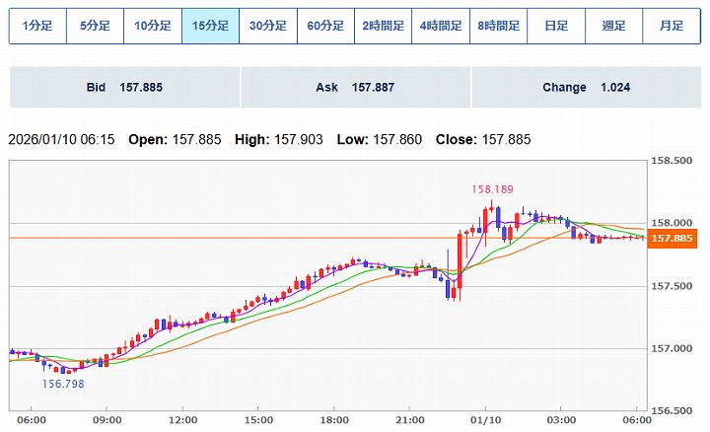
Task: Show the 4時間足 chart
Action: pyautogui.click(x=441, y=27)
